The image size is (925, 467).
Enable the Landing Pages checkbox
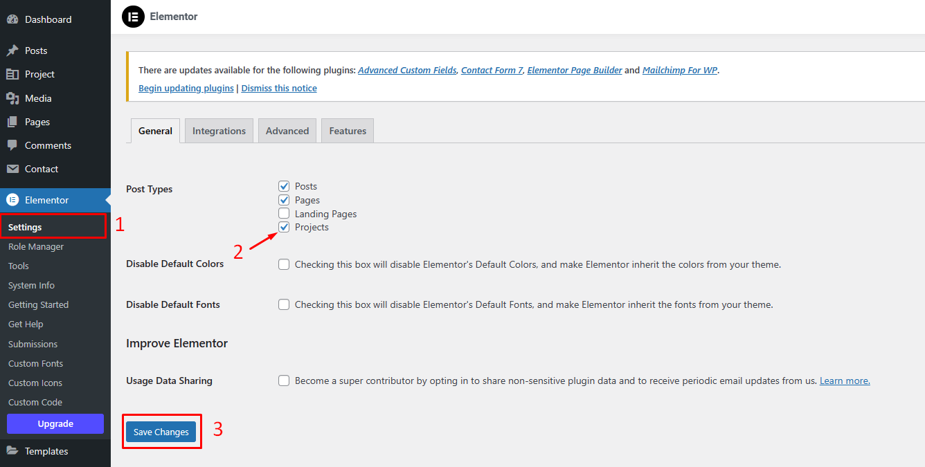point(284,214)
